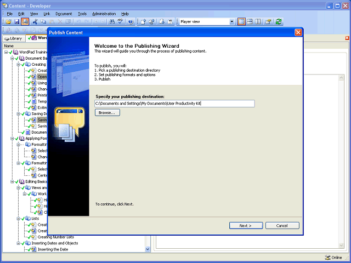Click the Properties toolbar icon

click(x=268, y=22)
